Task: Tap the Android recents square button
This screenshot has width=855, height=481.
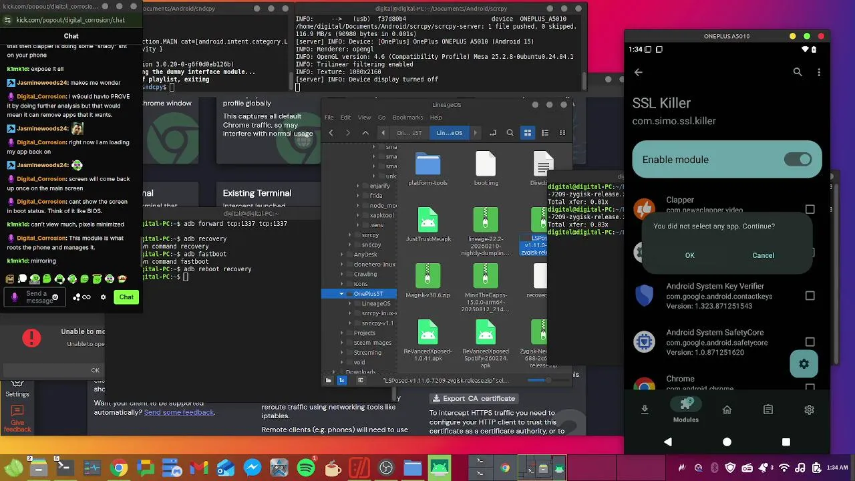Action: (786, 442)
